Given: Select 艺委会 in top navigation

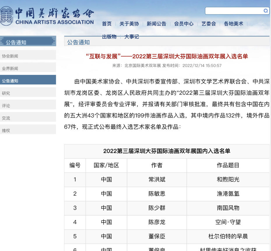Looking at the screenshot, I should tap(209, 24).
